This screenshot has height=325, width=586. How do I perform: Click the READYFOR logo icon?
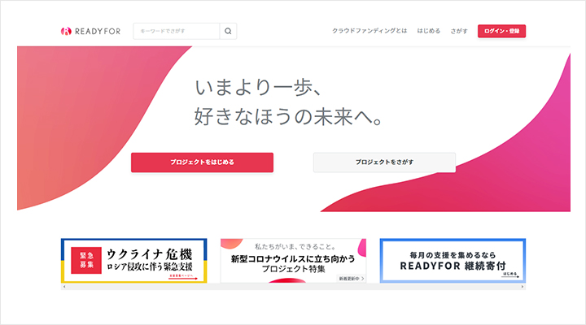click(x=67, y=32)
